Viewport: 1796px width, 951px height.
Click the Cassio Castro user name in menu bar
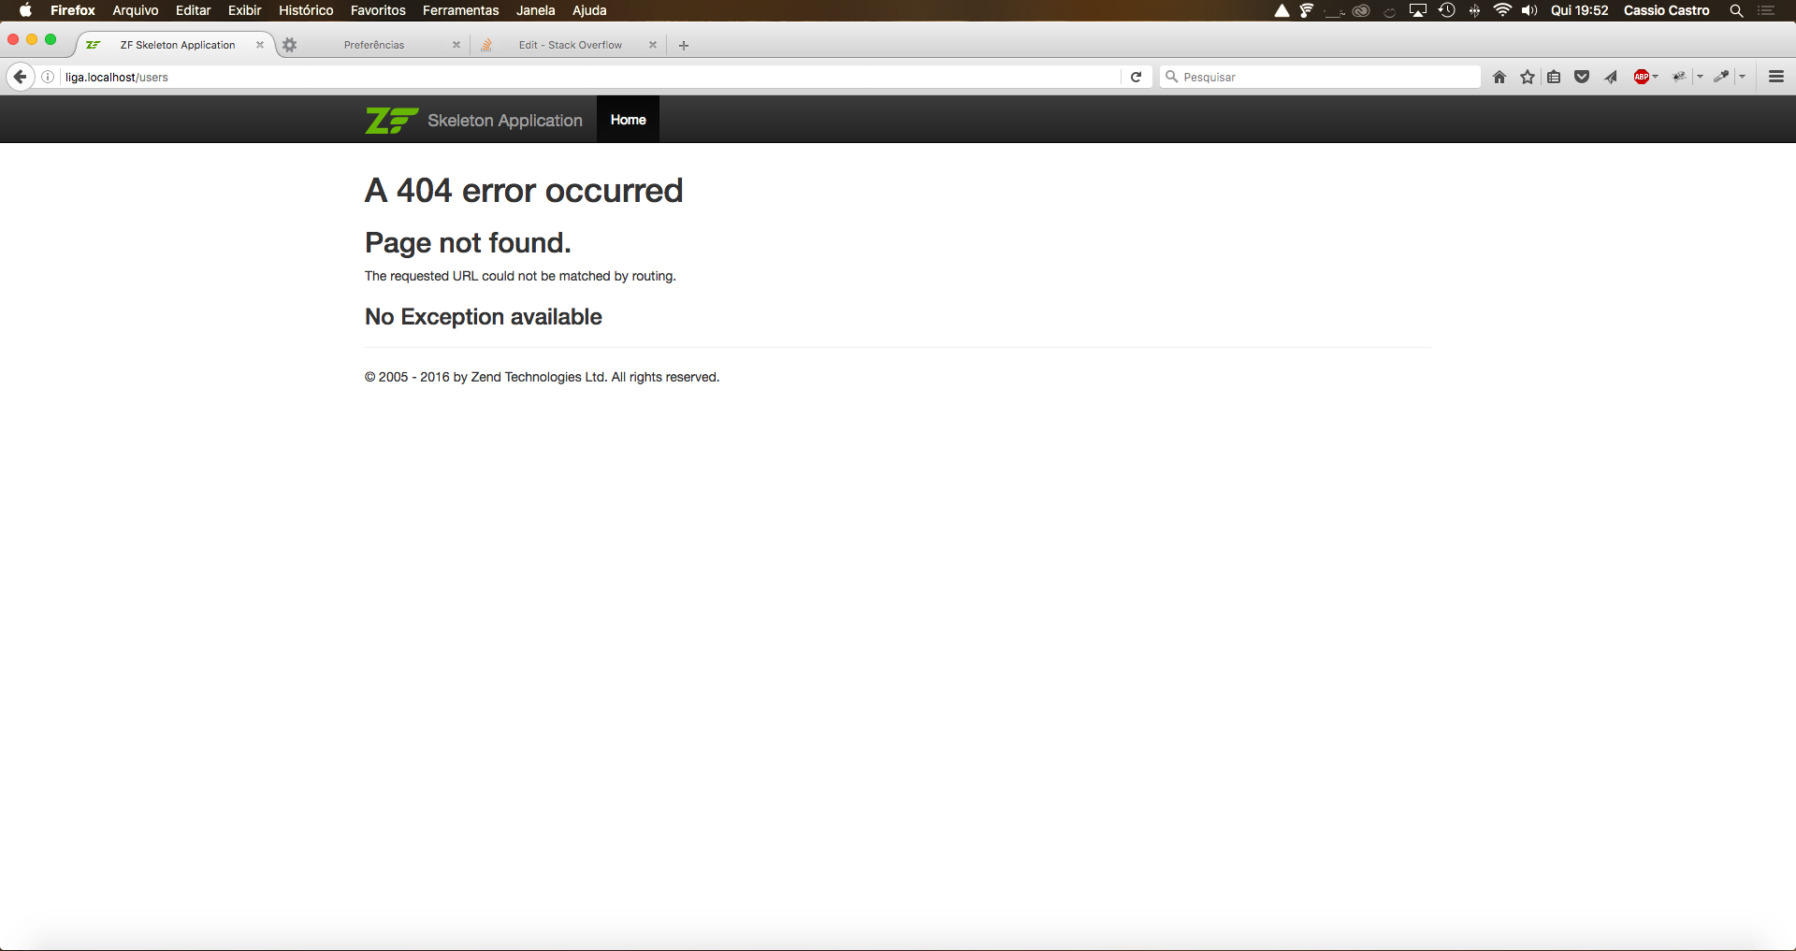click(x=1666, y=10)
